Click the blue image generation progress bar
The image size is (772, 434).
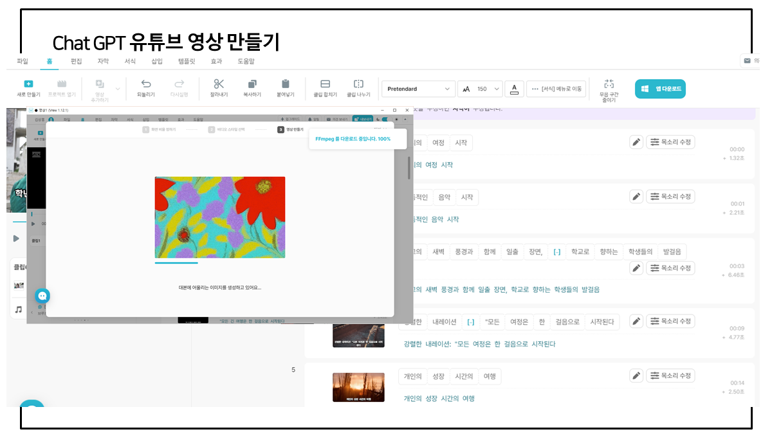pyautogui.click(x=176, y=262)
